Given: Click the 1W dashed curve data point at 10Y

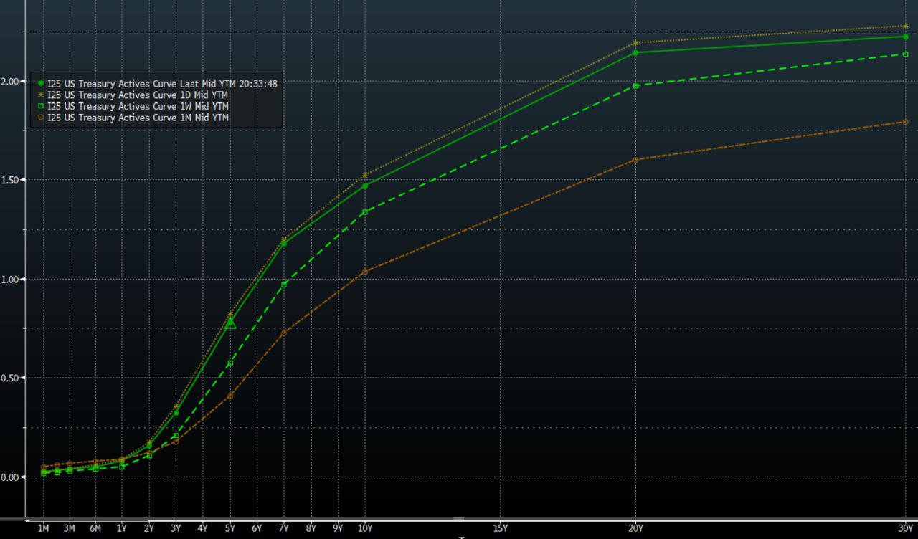Looking at the screenshot, I should point(365,212).
